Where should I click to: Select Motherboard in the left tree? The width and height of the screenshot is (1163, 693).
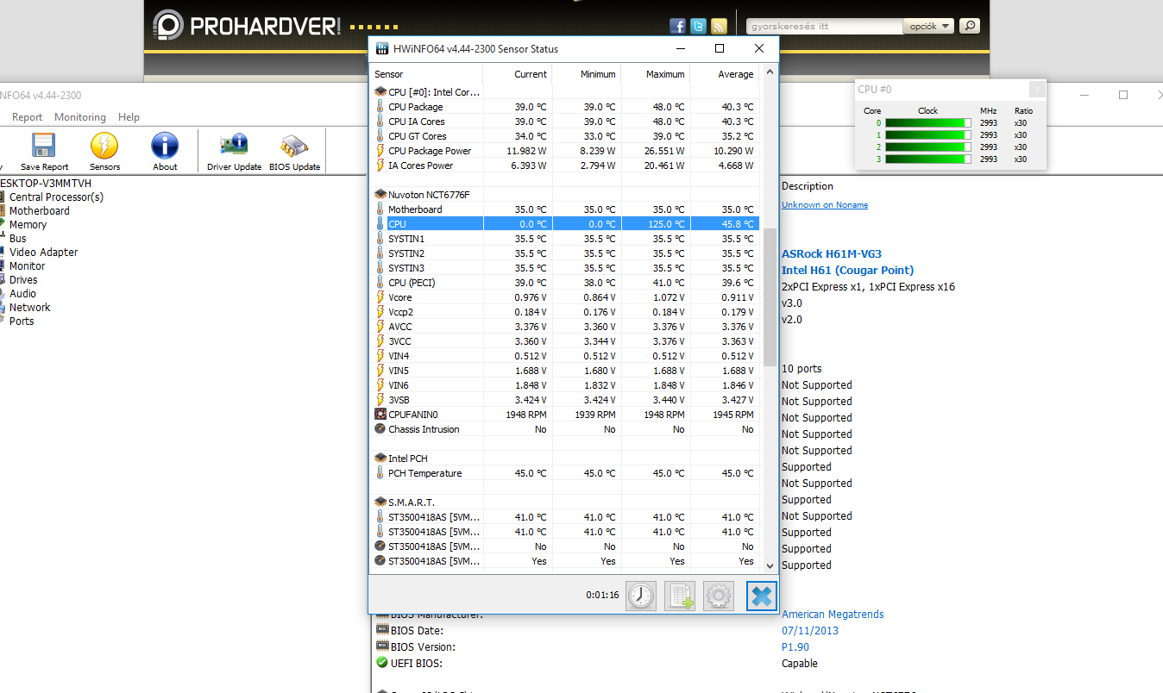[x=40, y=211]
